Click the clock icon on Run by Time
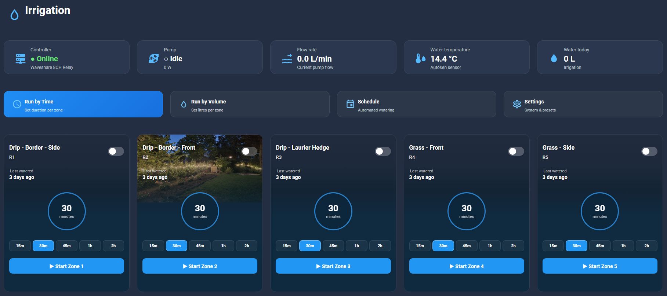 (17, 104)
